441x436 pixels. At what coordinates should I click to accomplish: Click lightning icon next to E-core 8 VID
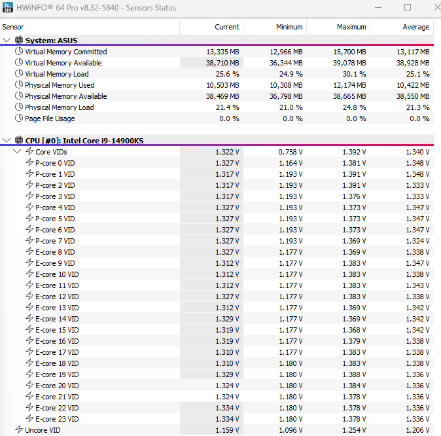pos(29,251)
